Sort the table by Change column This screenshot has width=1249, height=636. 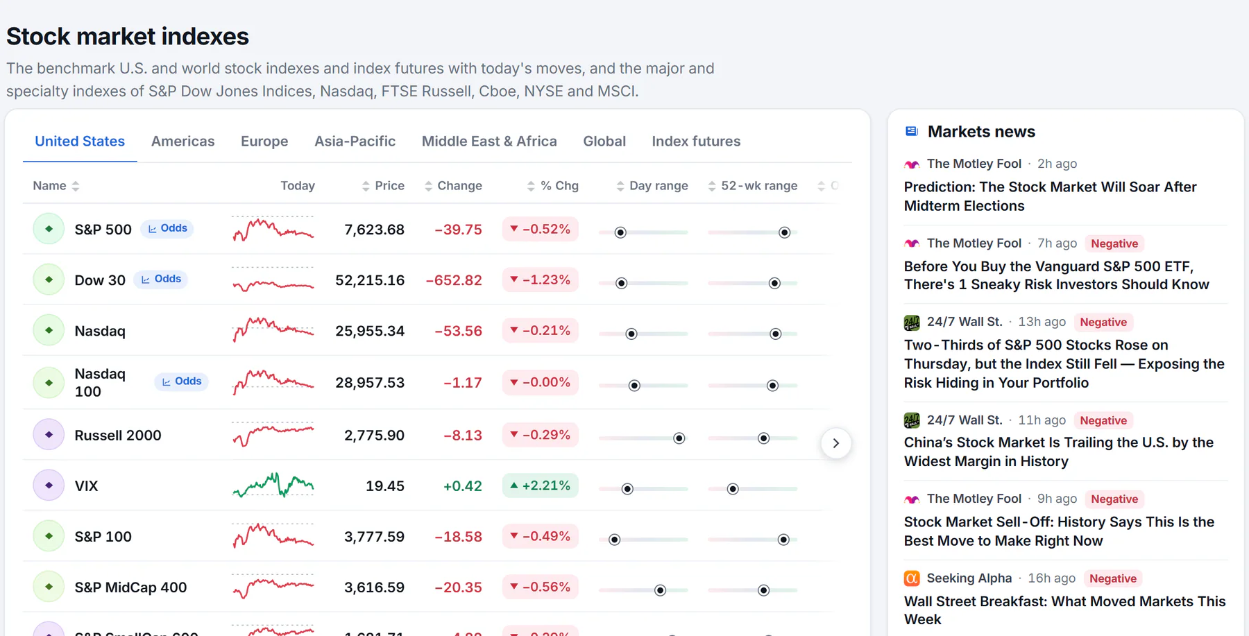[x=453, y=186]
